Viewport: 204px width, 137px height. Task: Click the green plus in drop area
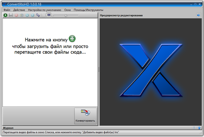pyautogui.click(x=72, y=38)
